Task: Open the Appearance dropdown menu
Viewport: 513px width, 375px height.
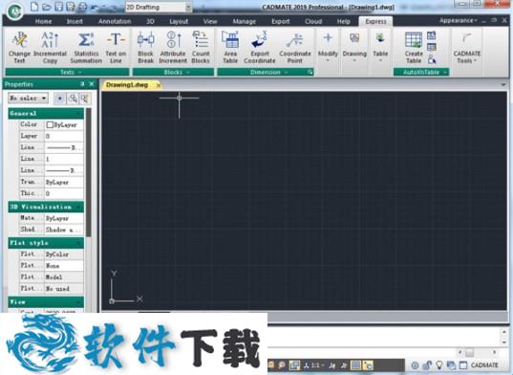Action: 458,21
